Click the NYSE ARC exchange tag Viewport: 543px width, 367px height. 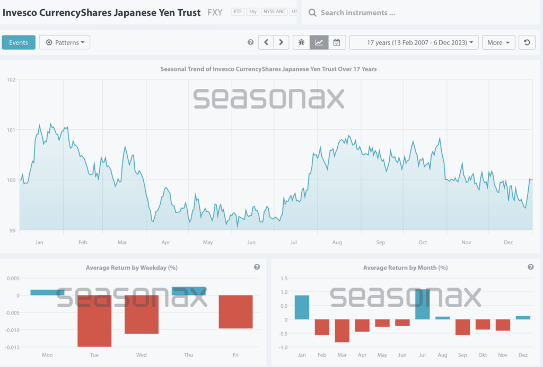[273, 12]
